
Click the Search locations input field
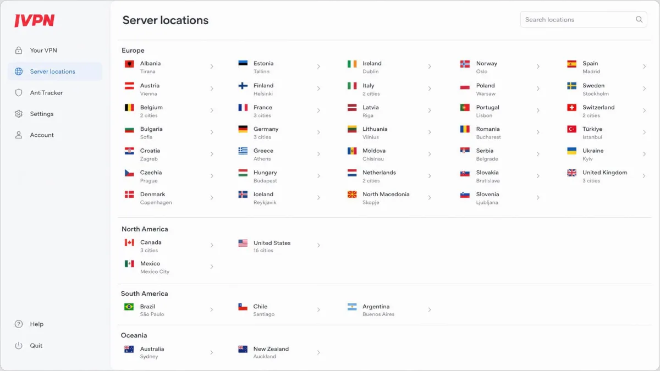[584, 19]
